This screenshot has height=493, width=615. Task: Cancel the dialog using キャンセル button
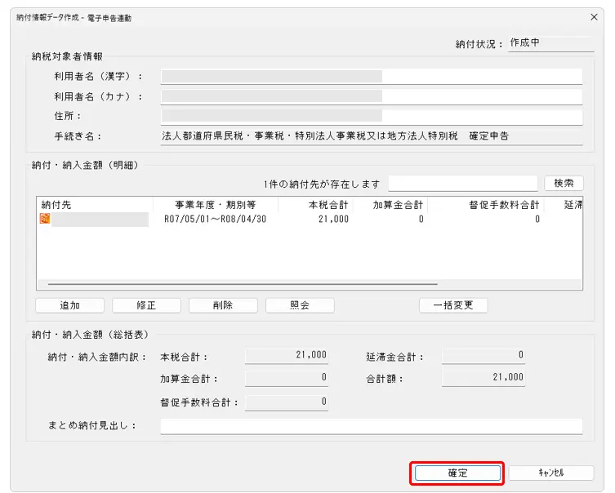click(x=551, y=473)
